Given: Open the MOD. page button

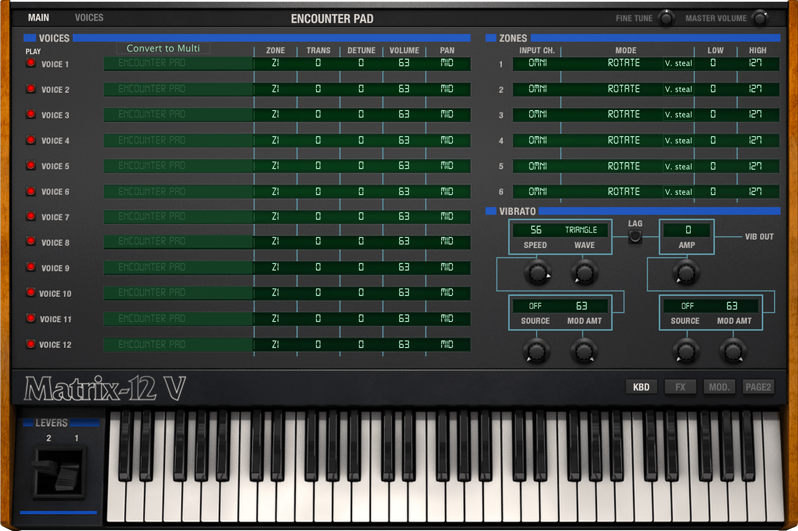Looking at the screenshot, I should [719, 387].
